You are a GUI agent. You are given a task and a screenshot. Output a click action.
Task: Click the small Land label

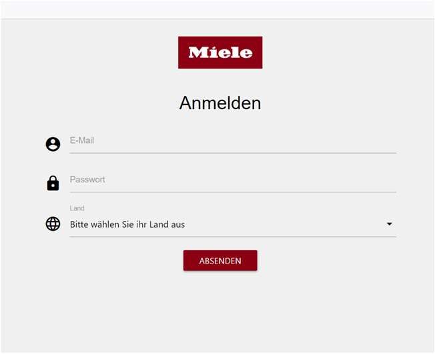tap(77, 208)
